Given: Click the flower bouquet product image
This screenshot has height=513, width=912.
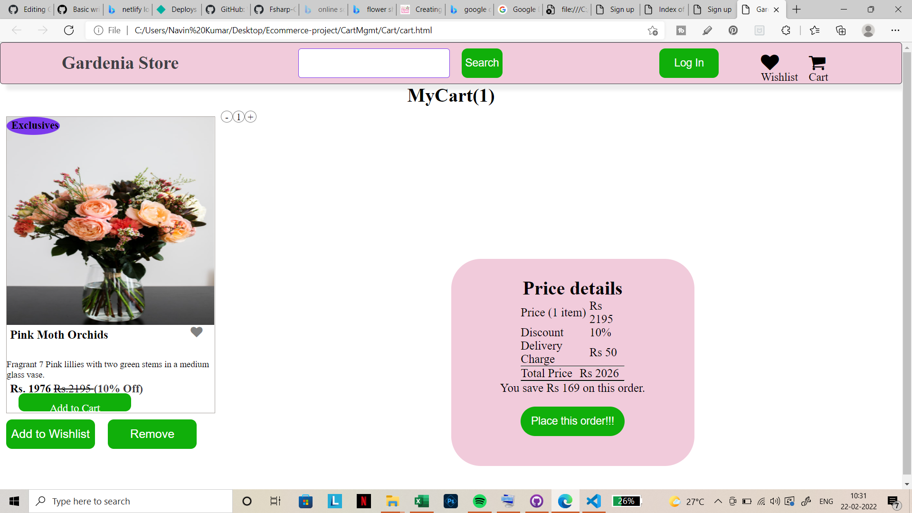Looking at the screenshot, I should pyautogui.click(x=110, y=221).
